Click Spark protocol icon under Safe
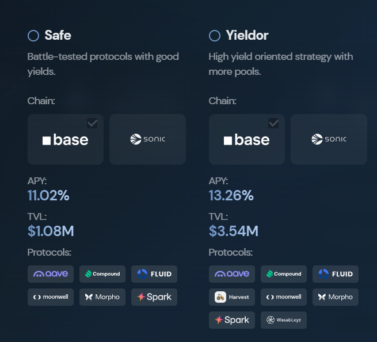 click(154, 297)
